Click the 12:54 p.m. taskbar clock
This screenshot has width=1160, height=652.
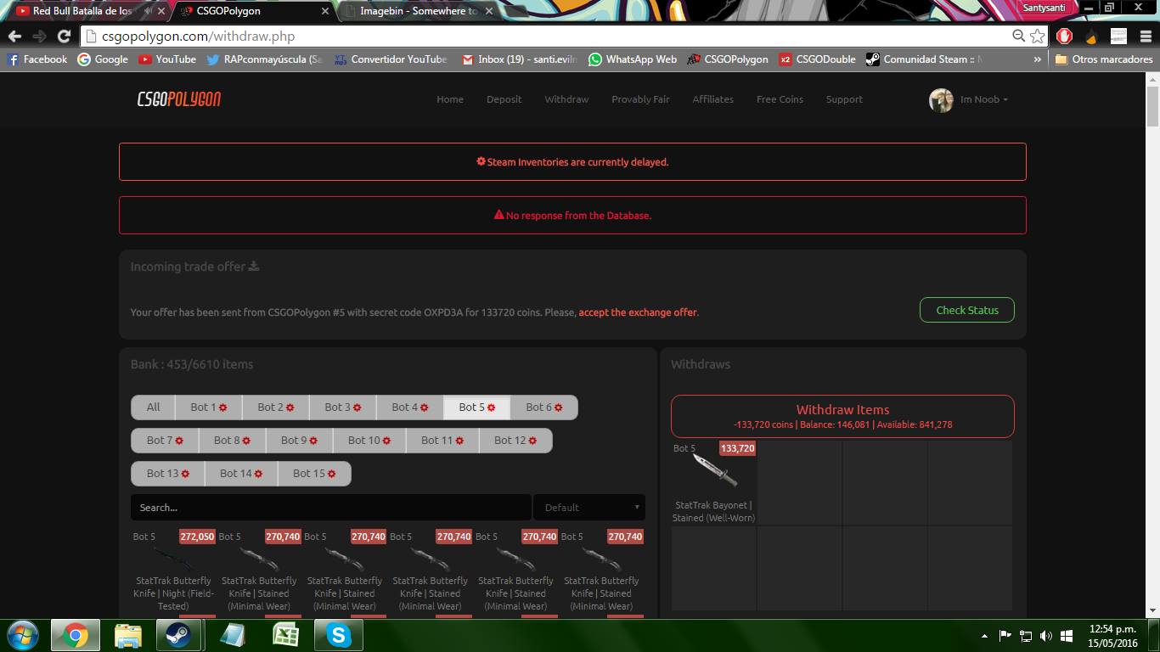(1112, 636)
